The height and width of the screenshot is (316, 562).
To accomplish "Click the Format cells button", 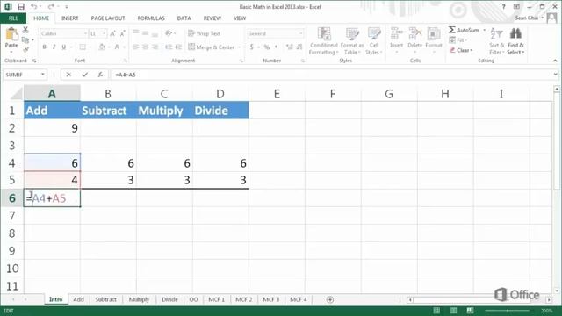I will [434, 41].
